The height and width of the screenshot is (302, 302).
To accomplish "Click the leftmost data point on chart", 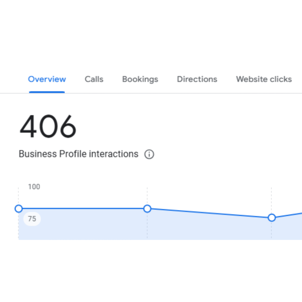I will [19, 209].
